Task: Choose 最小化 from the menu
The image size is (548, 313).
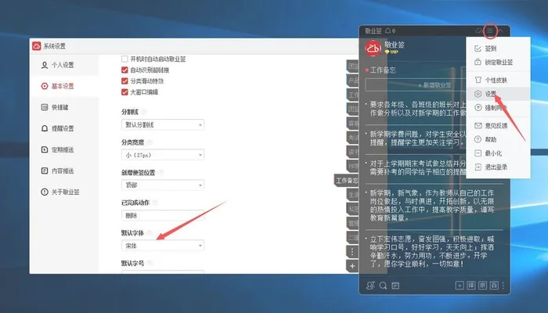Action: coord(498,153)
